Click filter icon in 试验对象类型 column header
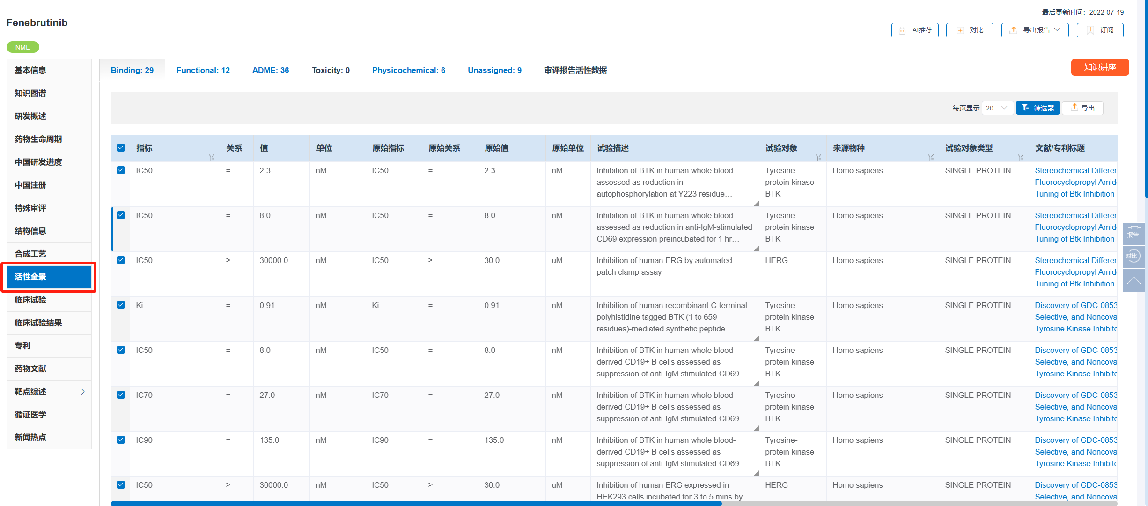1148x506 pixels. [1021, 157]
